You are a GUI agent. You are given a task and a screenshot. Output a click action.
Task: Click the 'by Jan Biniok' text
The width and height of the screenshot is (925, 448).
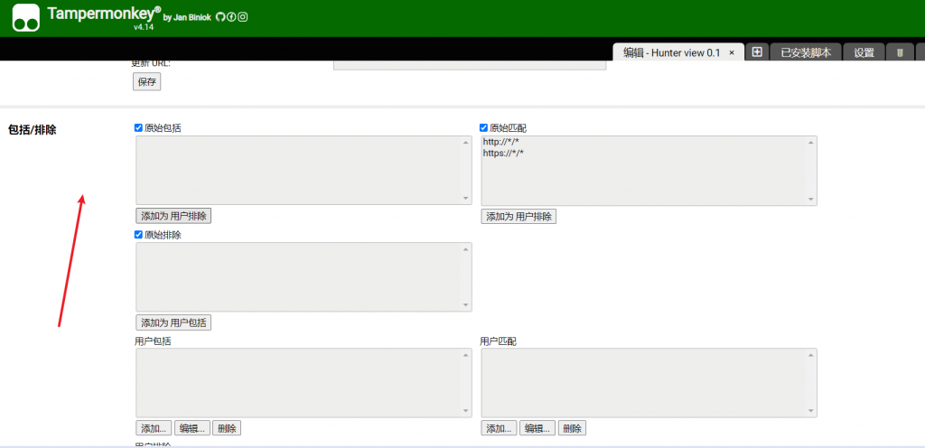pyautogui.click(x=187, y=18)
